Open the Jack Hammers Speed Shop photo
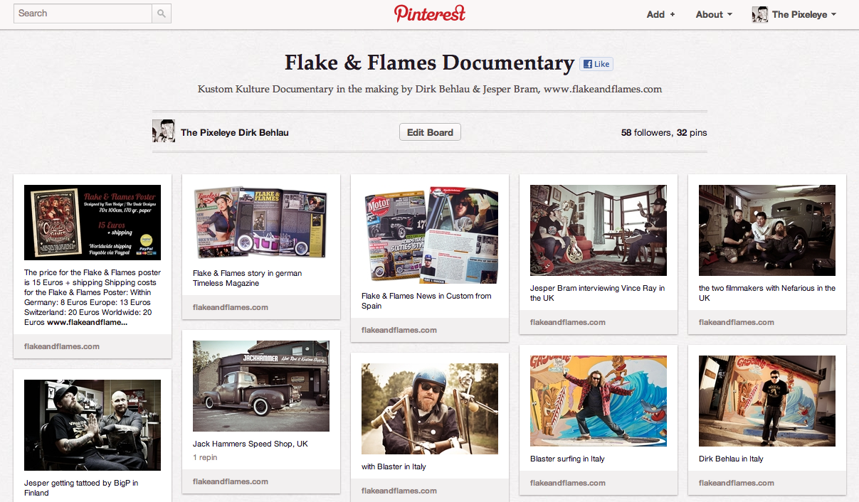859x502 pixels. pyautogui.click(x=261, y=386)
